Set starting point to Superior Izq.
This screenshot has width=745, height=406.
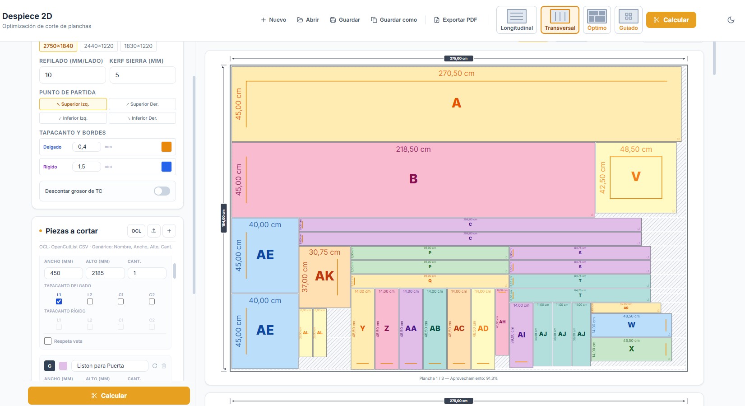tap(73, 104)
